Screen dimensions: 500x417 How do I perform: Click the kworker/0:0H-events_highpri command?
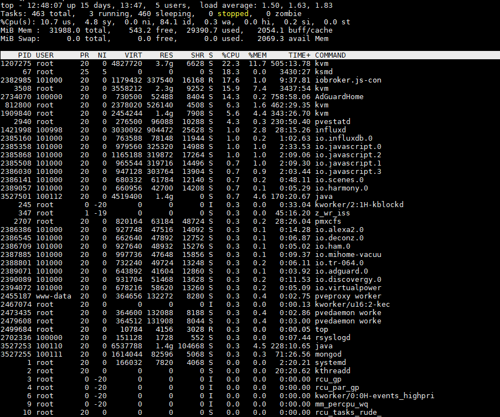click(x=374, y=395)
